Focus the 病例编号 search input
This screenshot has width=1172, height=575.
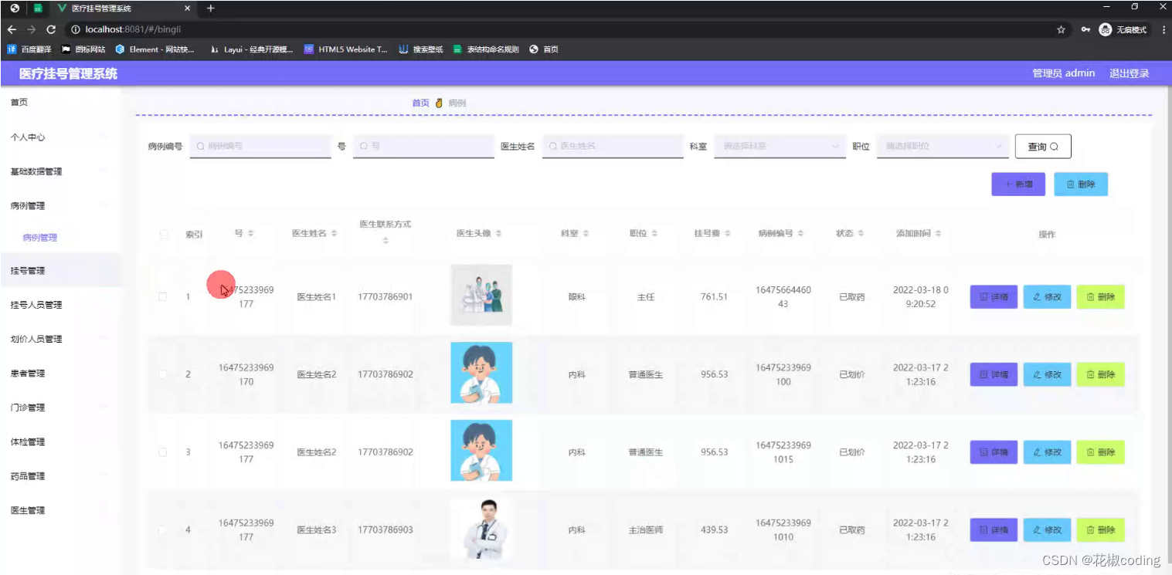[260, 146]
